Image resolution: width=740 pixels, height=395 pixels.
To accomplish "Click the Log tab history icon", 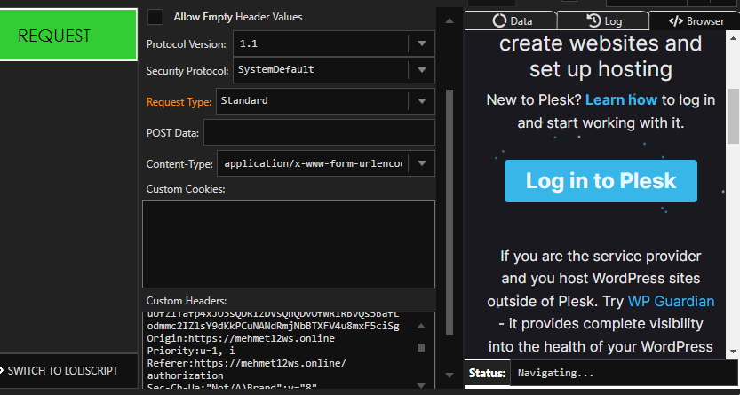I will pos(593,20).
